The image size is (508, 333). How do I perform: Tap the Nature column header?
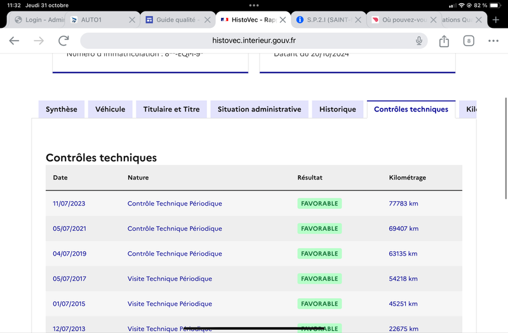138,178
